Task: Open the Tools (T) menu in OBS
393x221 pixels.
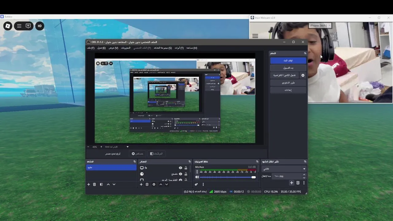Action: 179,48
